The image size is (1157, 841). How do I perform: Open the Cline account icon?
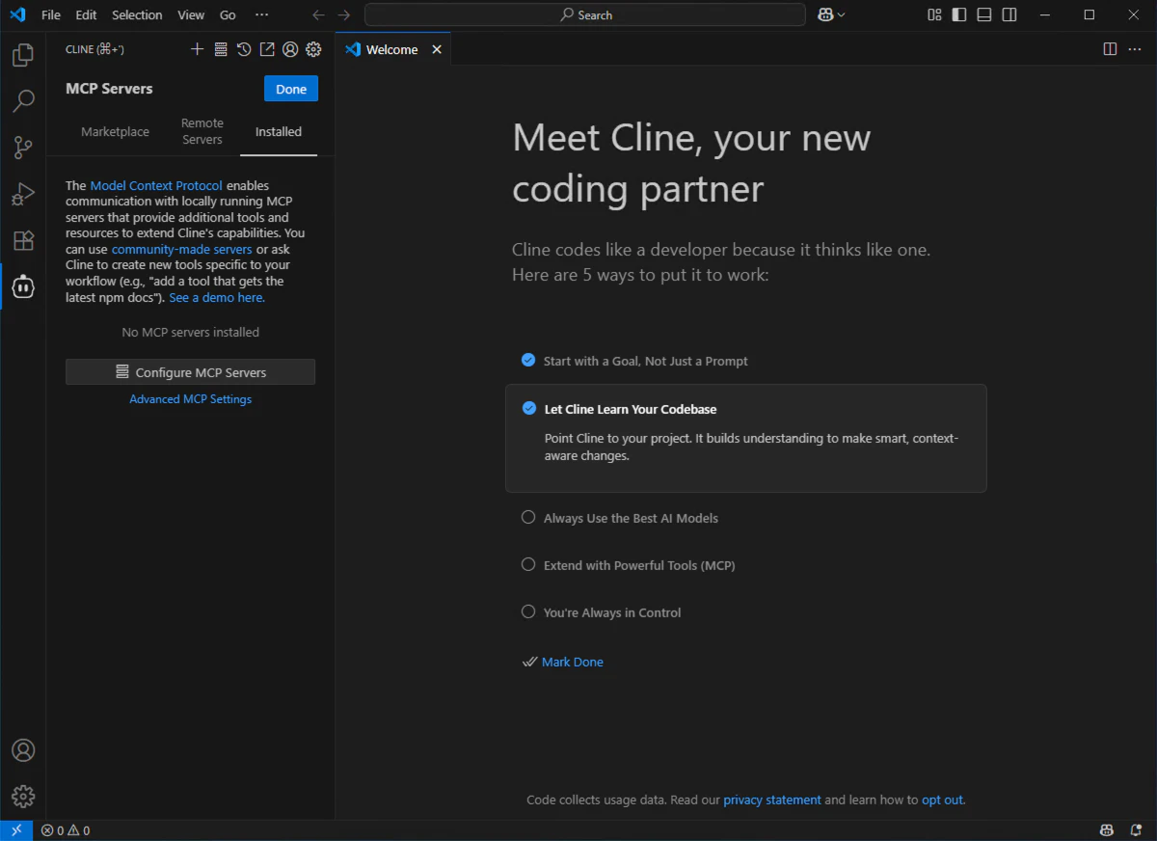[290, 49]
